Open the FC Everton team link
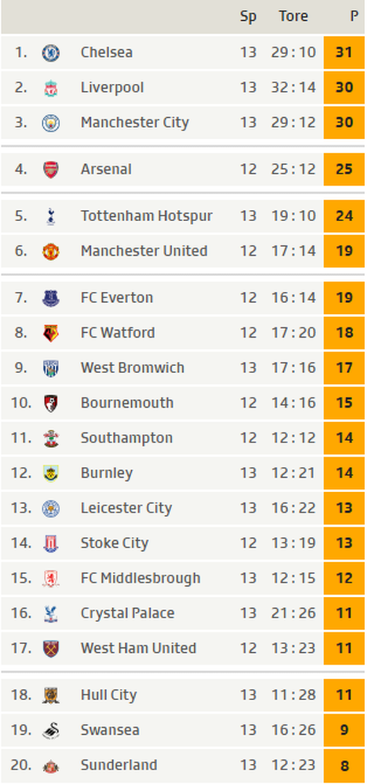367x784 pixels. pyautogui.click(x=117, y=297)
